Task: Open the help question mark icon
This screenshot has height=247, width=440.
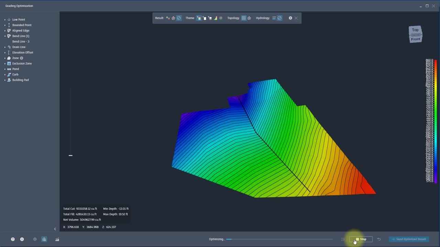Action: [13, 239]
